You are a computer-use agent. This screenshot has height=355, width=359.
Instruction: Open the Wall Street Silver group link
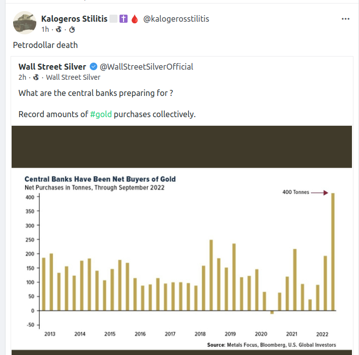click(x=73, y=77)
